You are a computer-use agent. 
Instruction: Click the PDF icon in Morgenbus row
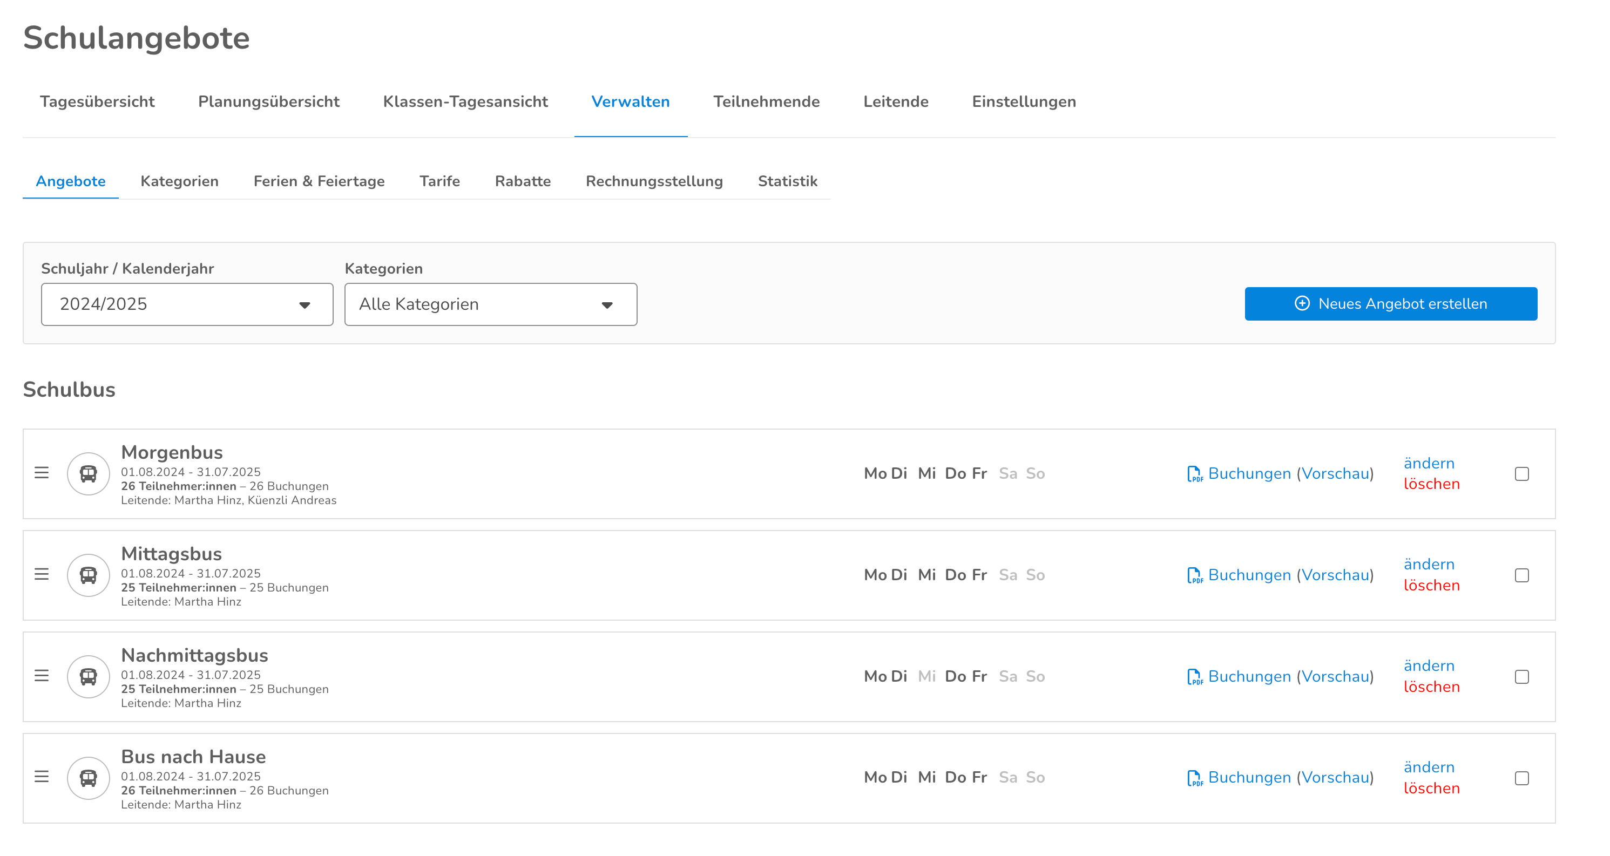[1194, 474]
